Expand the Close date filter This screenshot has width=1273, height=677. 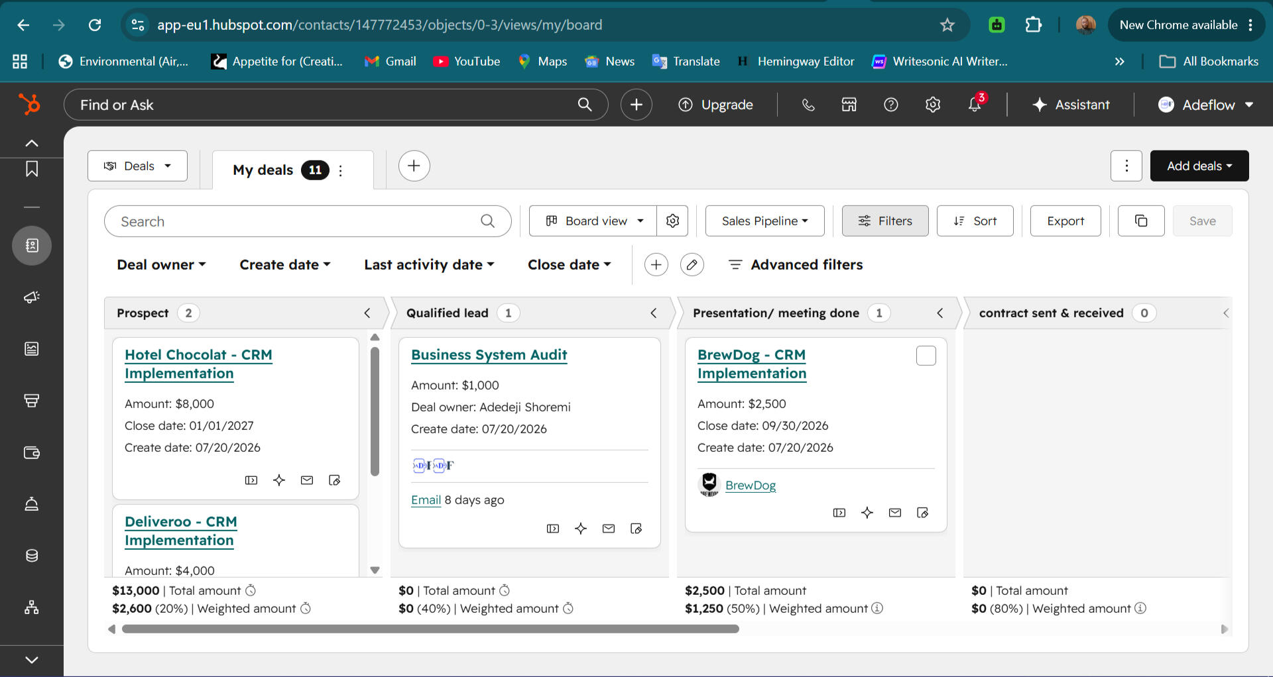point(570,264)
